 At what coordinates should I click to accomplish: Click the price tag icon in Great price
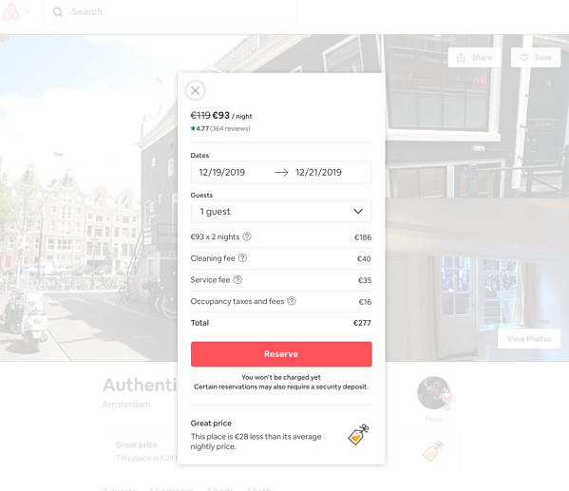(358, 434)
